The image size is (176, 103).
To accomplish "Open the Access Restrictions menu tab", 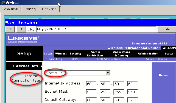I will (x=95, y=54).
